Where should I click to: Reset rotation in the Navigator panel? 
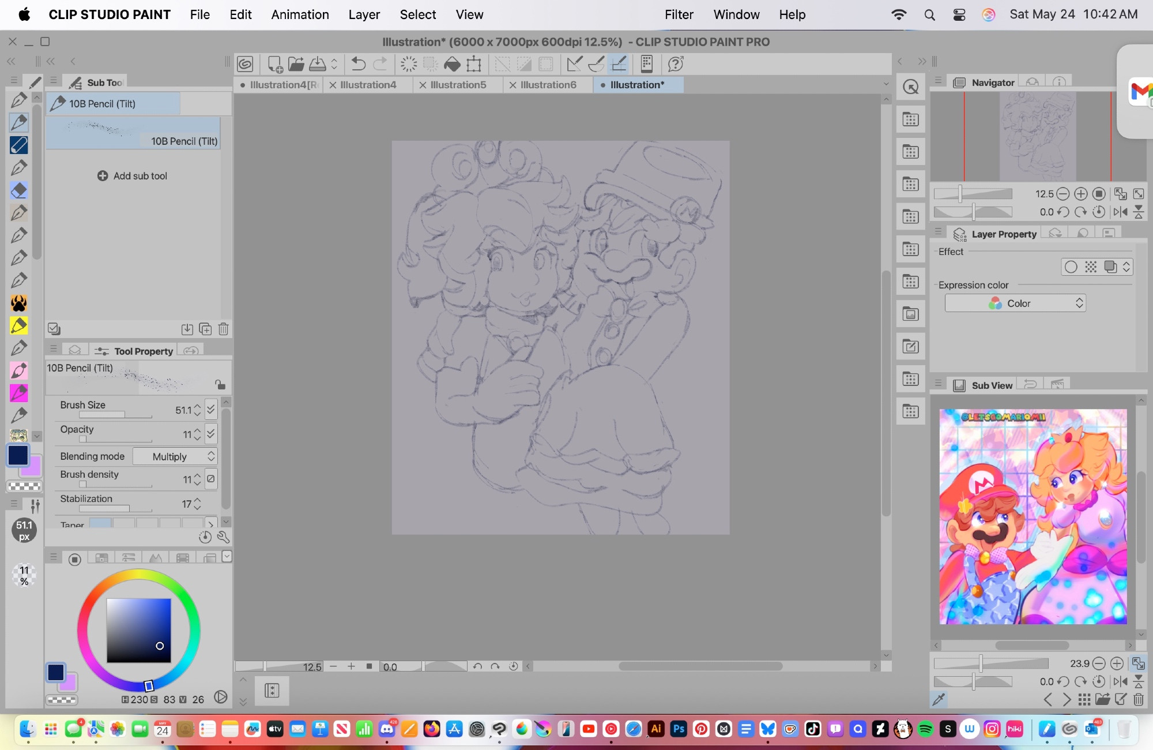coord(1099,212)
